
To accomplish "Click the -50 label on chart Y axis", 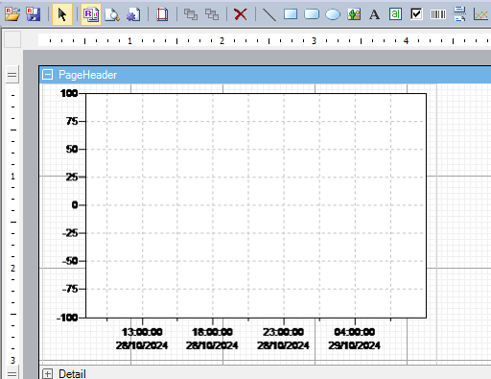I will click(70, 261).
